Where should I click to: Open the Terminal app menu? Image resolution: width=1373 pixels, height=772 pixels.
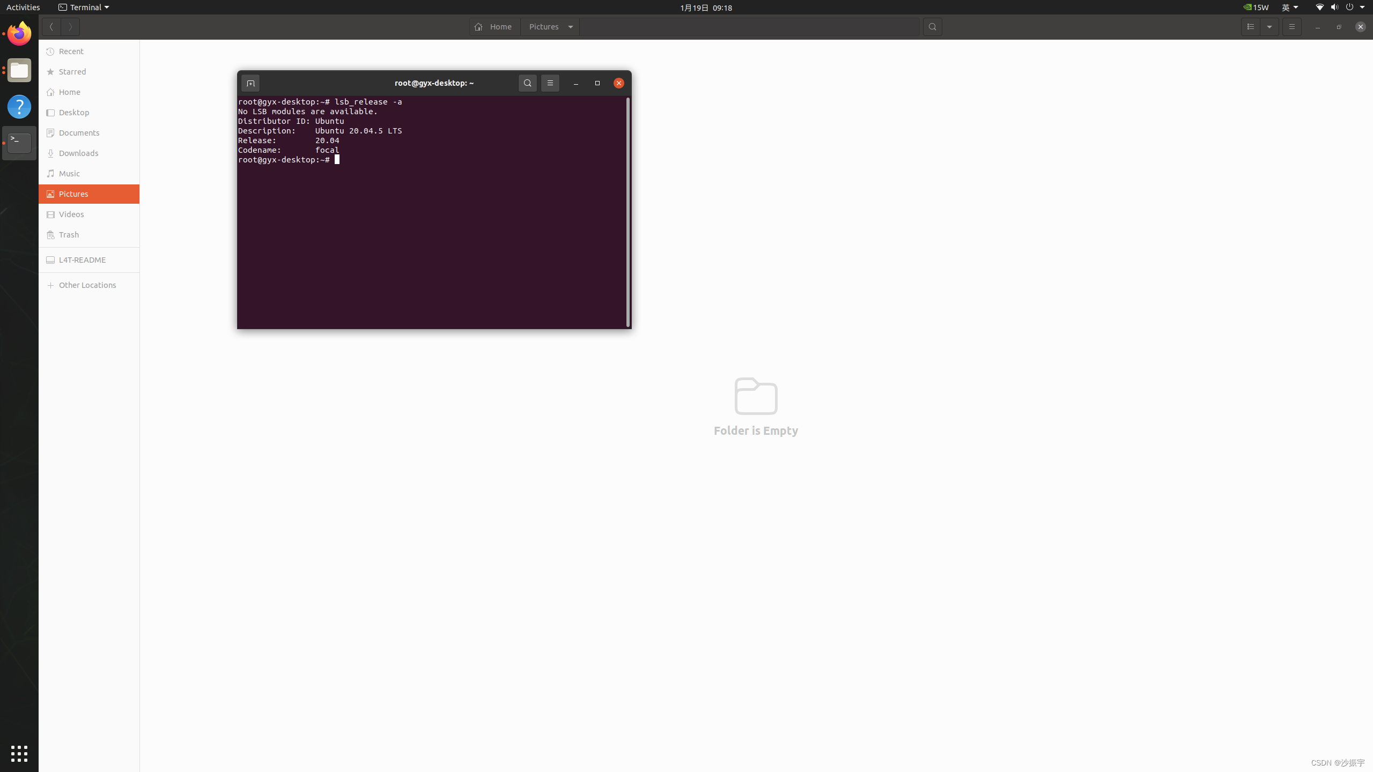[84, 8]
